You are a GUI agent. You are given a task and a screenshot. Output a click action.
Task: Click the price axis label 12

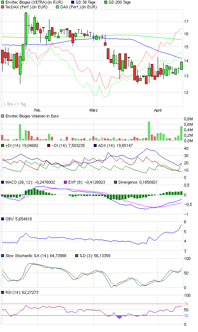click(x=186, y=92)
